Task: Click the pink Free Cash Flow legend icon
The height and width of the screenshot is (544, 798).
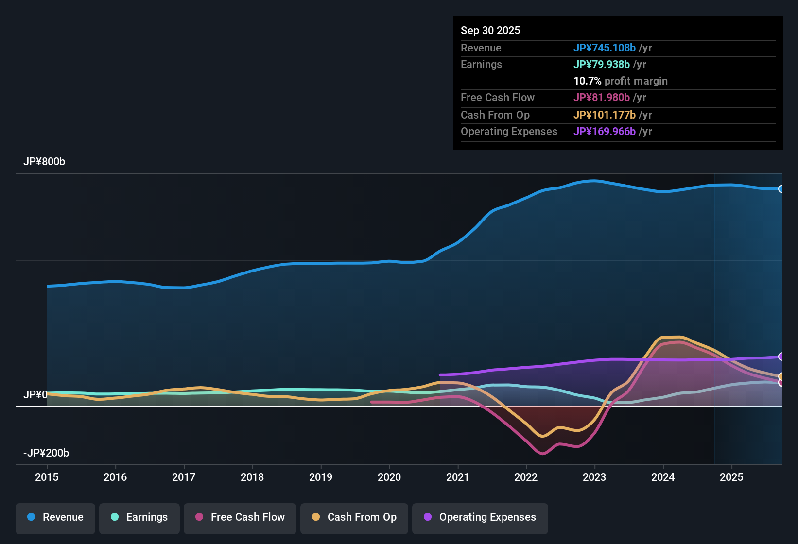Action: tap(199, 517)
